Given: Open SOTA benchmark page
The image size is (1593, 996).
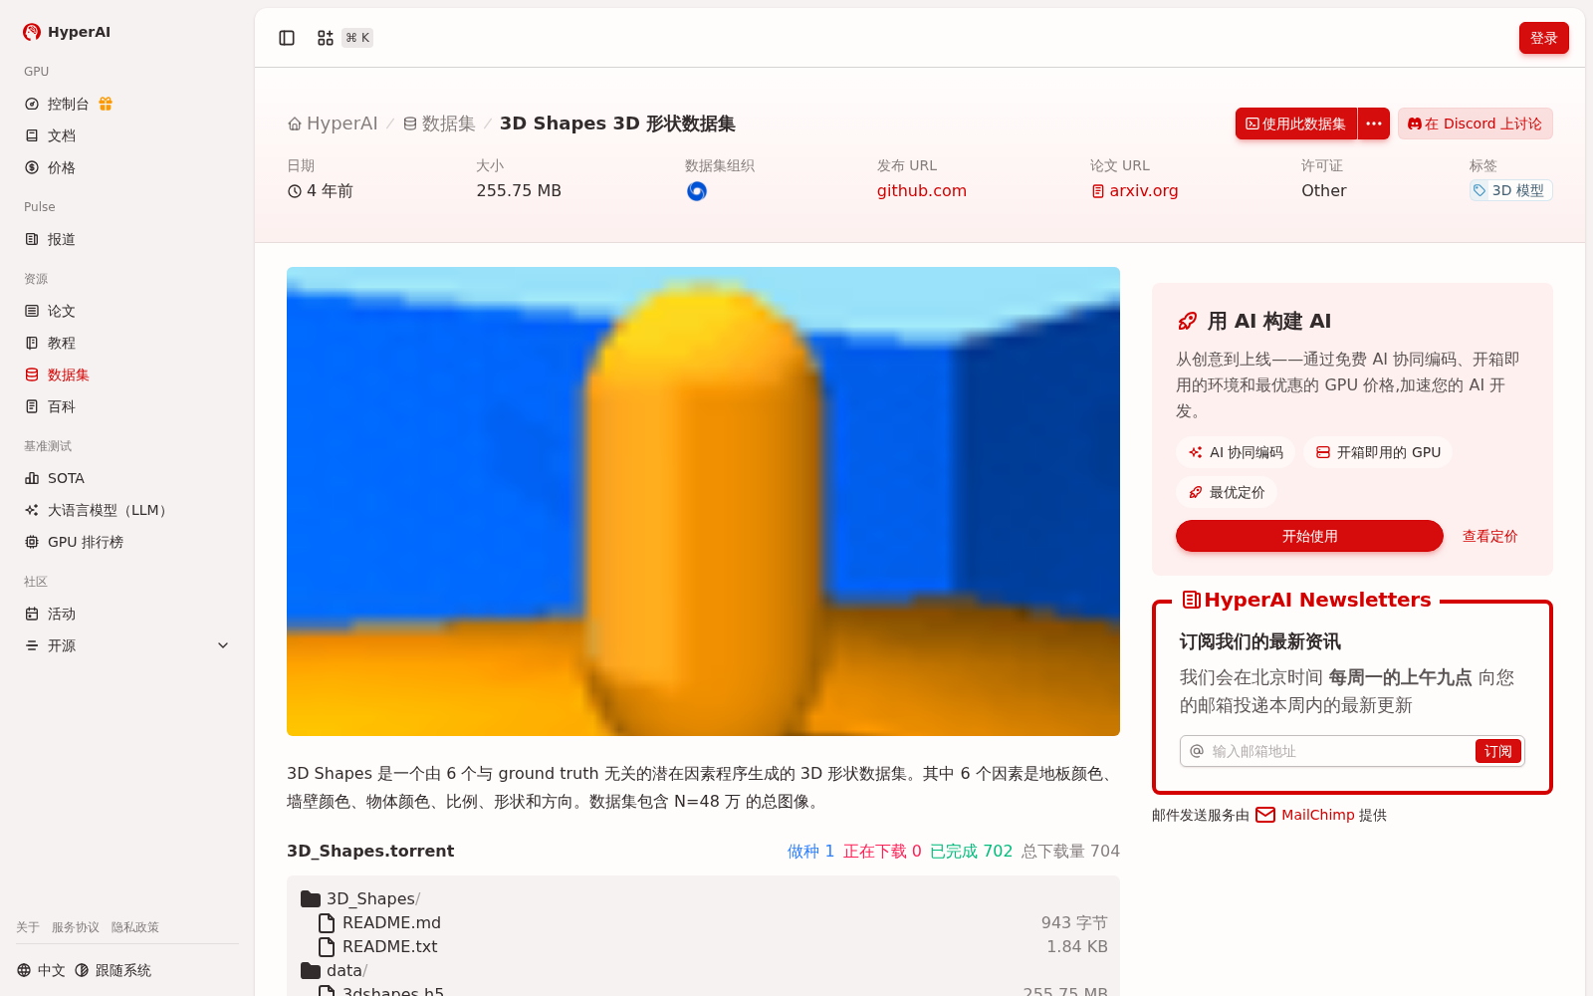Looking at the screenshot, I should point(127,478).
